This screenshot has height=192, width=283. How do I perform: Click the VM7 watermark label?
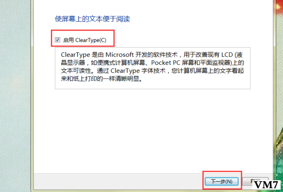[266, 184]
